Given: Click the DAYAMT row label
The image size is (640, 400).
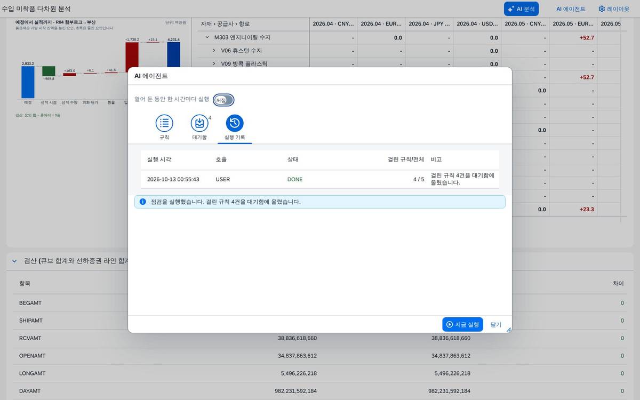Looking at the screenshot, I should click(x=30, y=391).
